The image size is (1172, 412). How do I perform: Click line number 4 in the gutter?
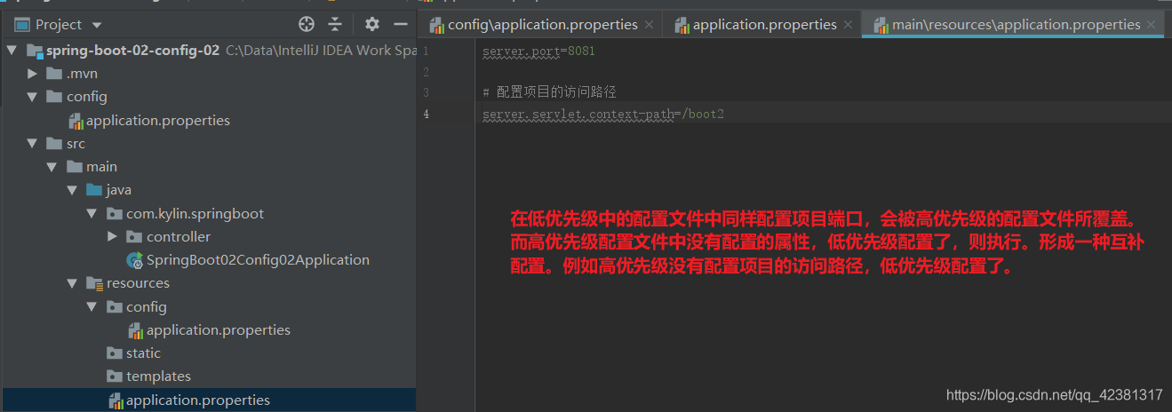(427, 114)
